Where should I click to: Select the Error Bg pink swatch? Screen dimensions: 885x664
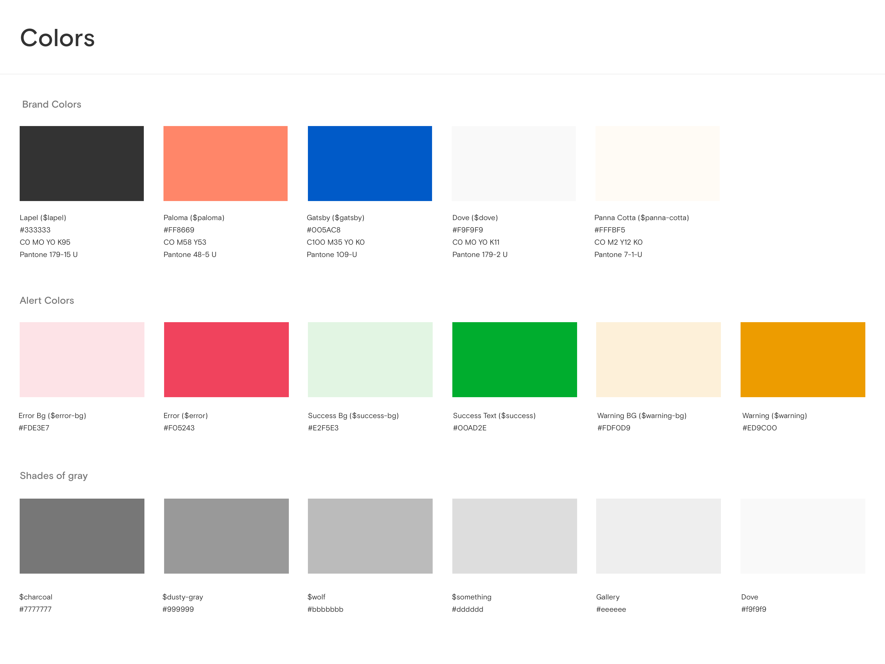(x=82, y=359)
